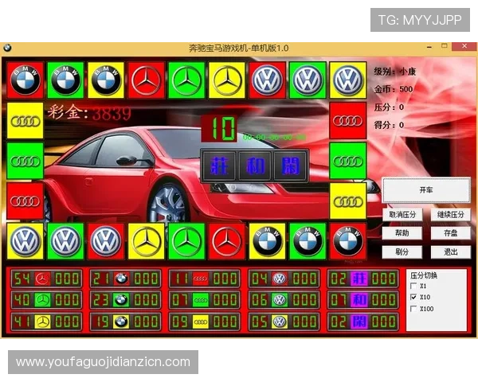The image size is (478, 382).
Task: Click the app icon in title bar
Action: 8,48
